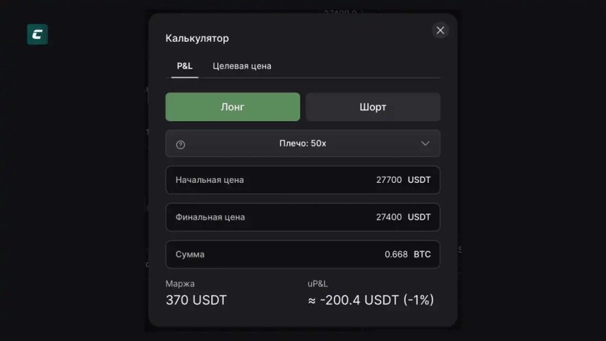Click the 370 USDT margin result
This screenshot has width=606, height=341.
pyautogui.click(x=196, y=300)
